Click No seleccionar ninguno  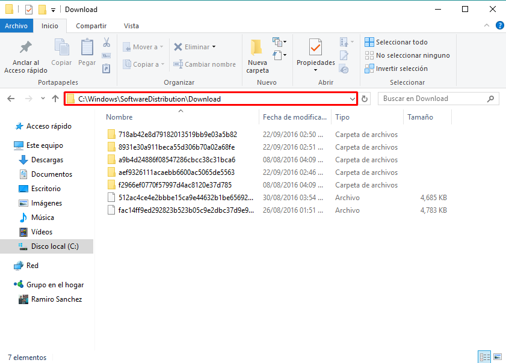tap(407, 55)
